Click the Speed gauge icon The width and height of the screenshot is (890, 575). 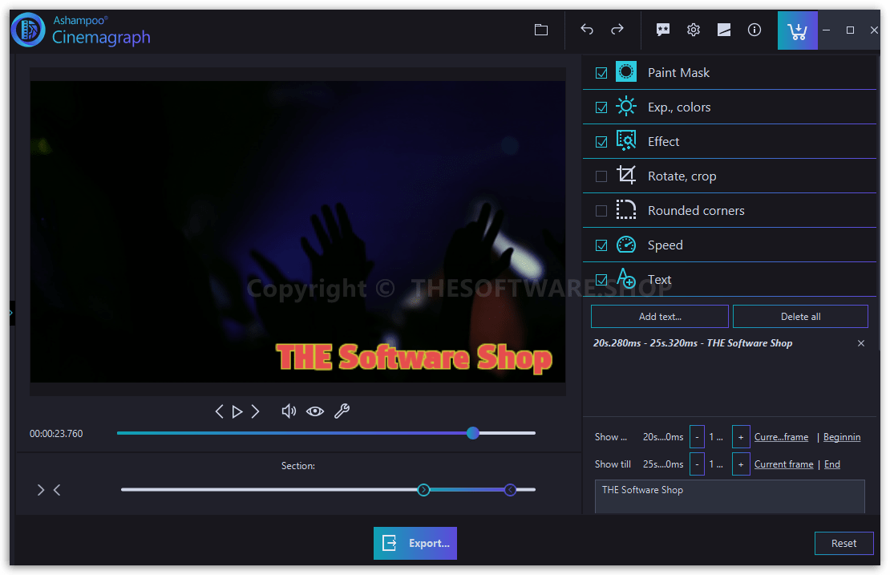(625, 245)
